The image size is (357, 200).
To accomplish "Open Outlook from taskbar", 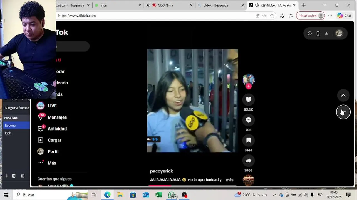I will click(146, 195).
